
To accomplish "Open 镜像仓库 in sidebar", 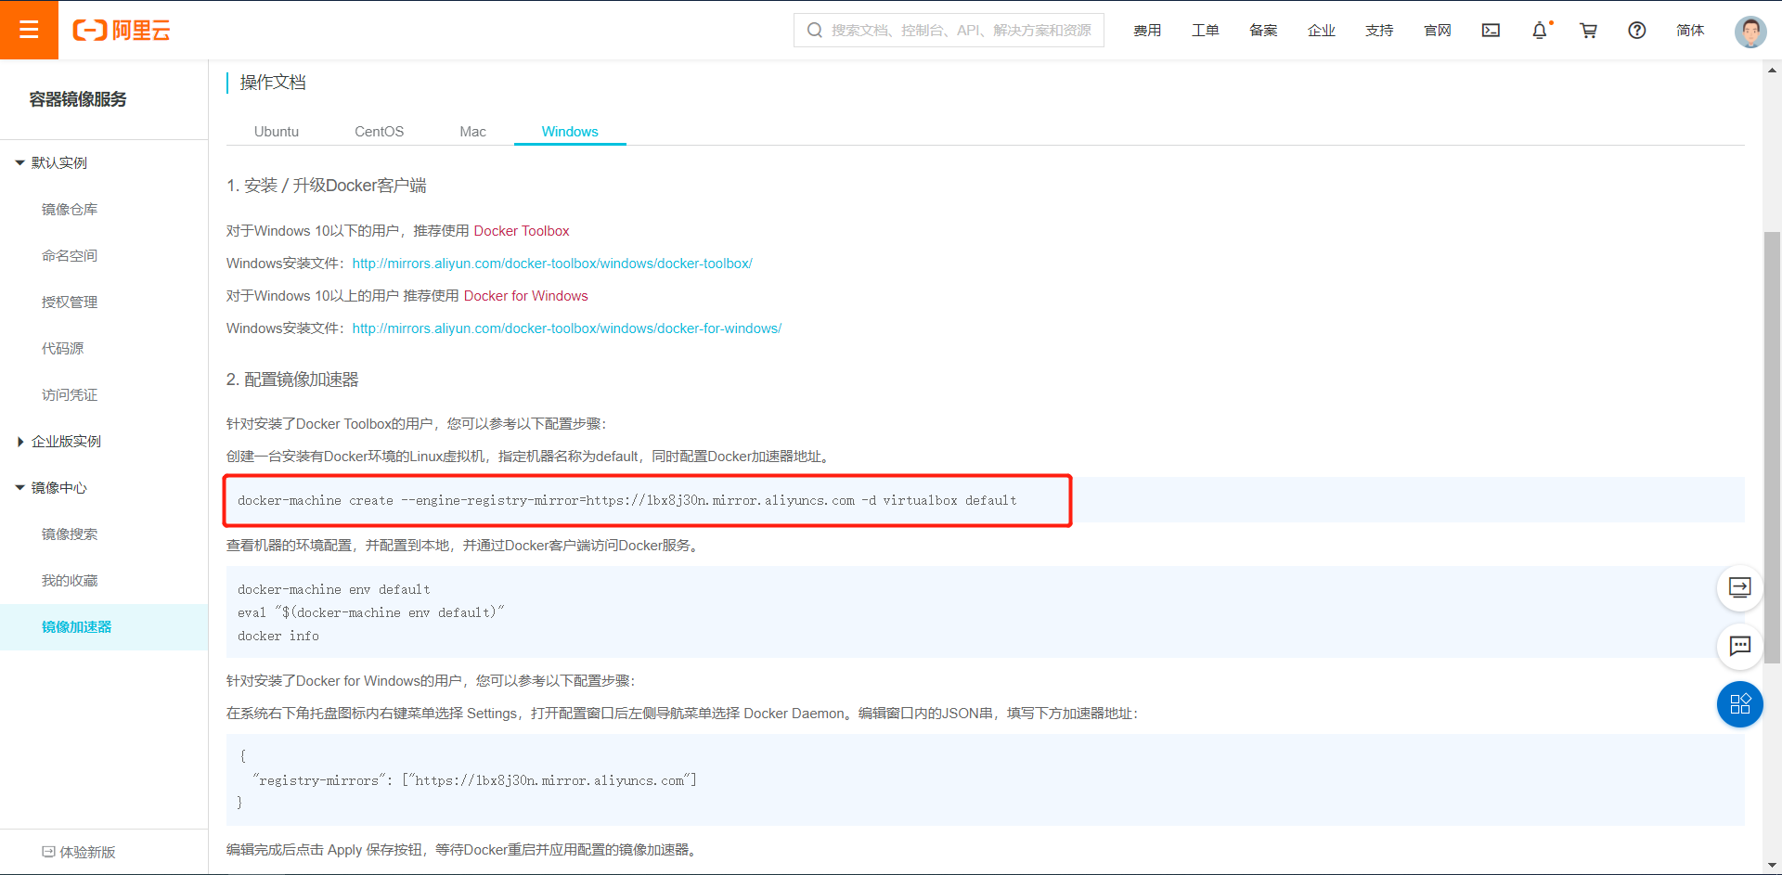I will point(70,210).
